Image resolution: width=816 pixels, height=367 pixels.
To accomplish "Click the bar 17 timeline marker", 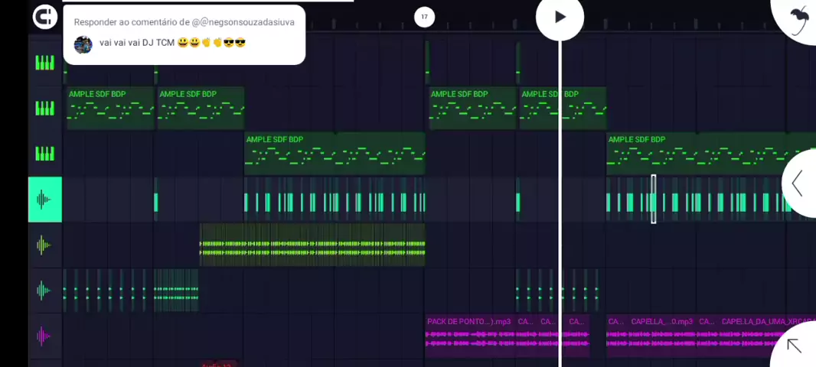I will pos(424,17).
